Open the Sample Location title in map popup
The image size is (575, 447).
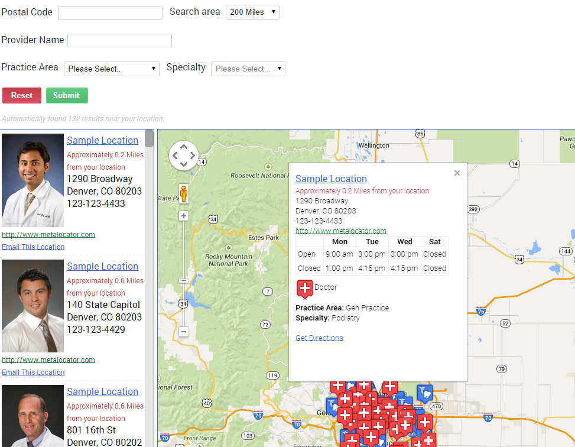pos(331,179)
